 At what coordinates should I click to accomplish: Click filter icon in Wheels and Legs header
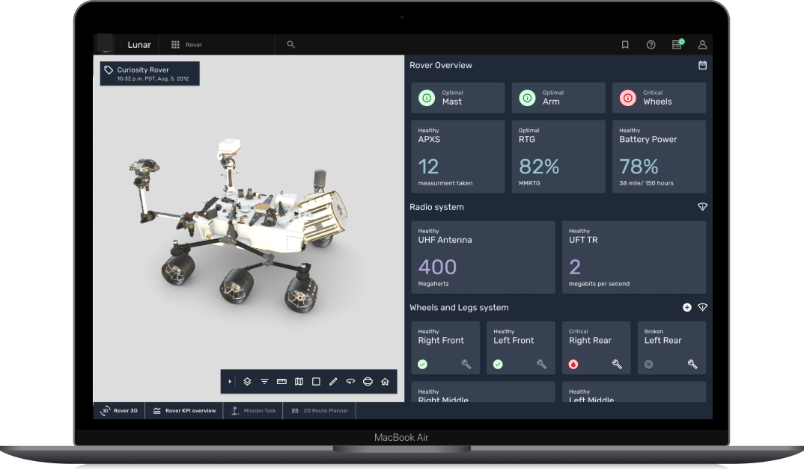click(702, 307)
